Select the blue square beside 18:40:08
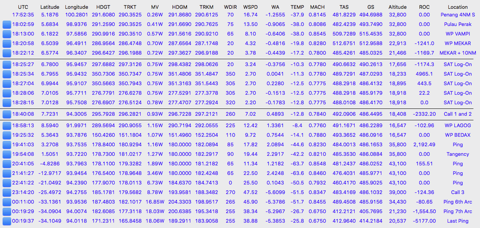Screen dimensions: 480x228 [7, 115]
